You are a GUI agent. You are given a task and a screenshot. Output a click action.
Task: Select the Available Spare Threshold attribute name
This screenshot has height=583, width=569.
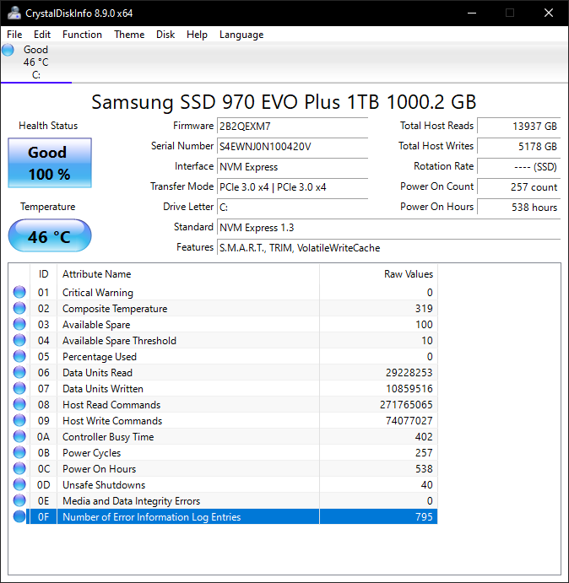[x=119, y=341]
